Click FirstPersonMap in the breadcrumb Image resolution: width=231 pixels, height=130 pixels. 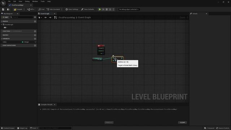(x=67, y=18)
